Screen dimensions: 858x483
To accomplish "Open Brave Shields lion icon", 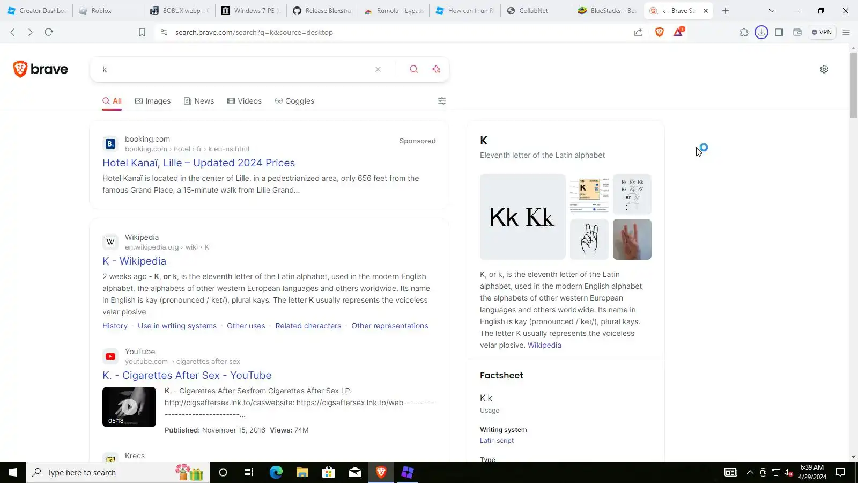I will 660,32.
